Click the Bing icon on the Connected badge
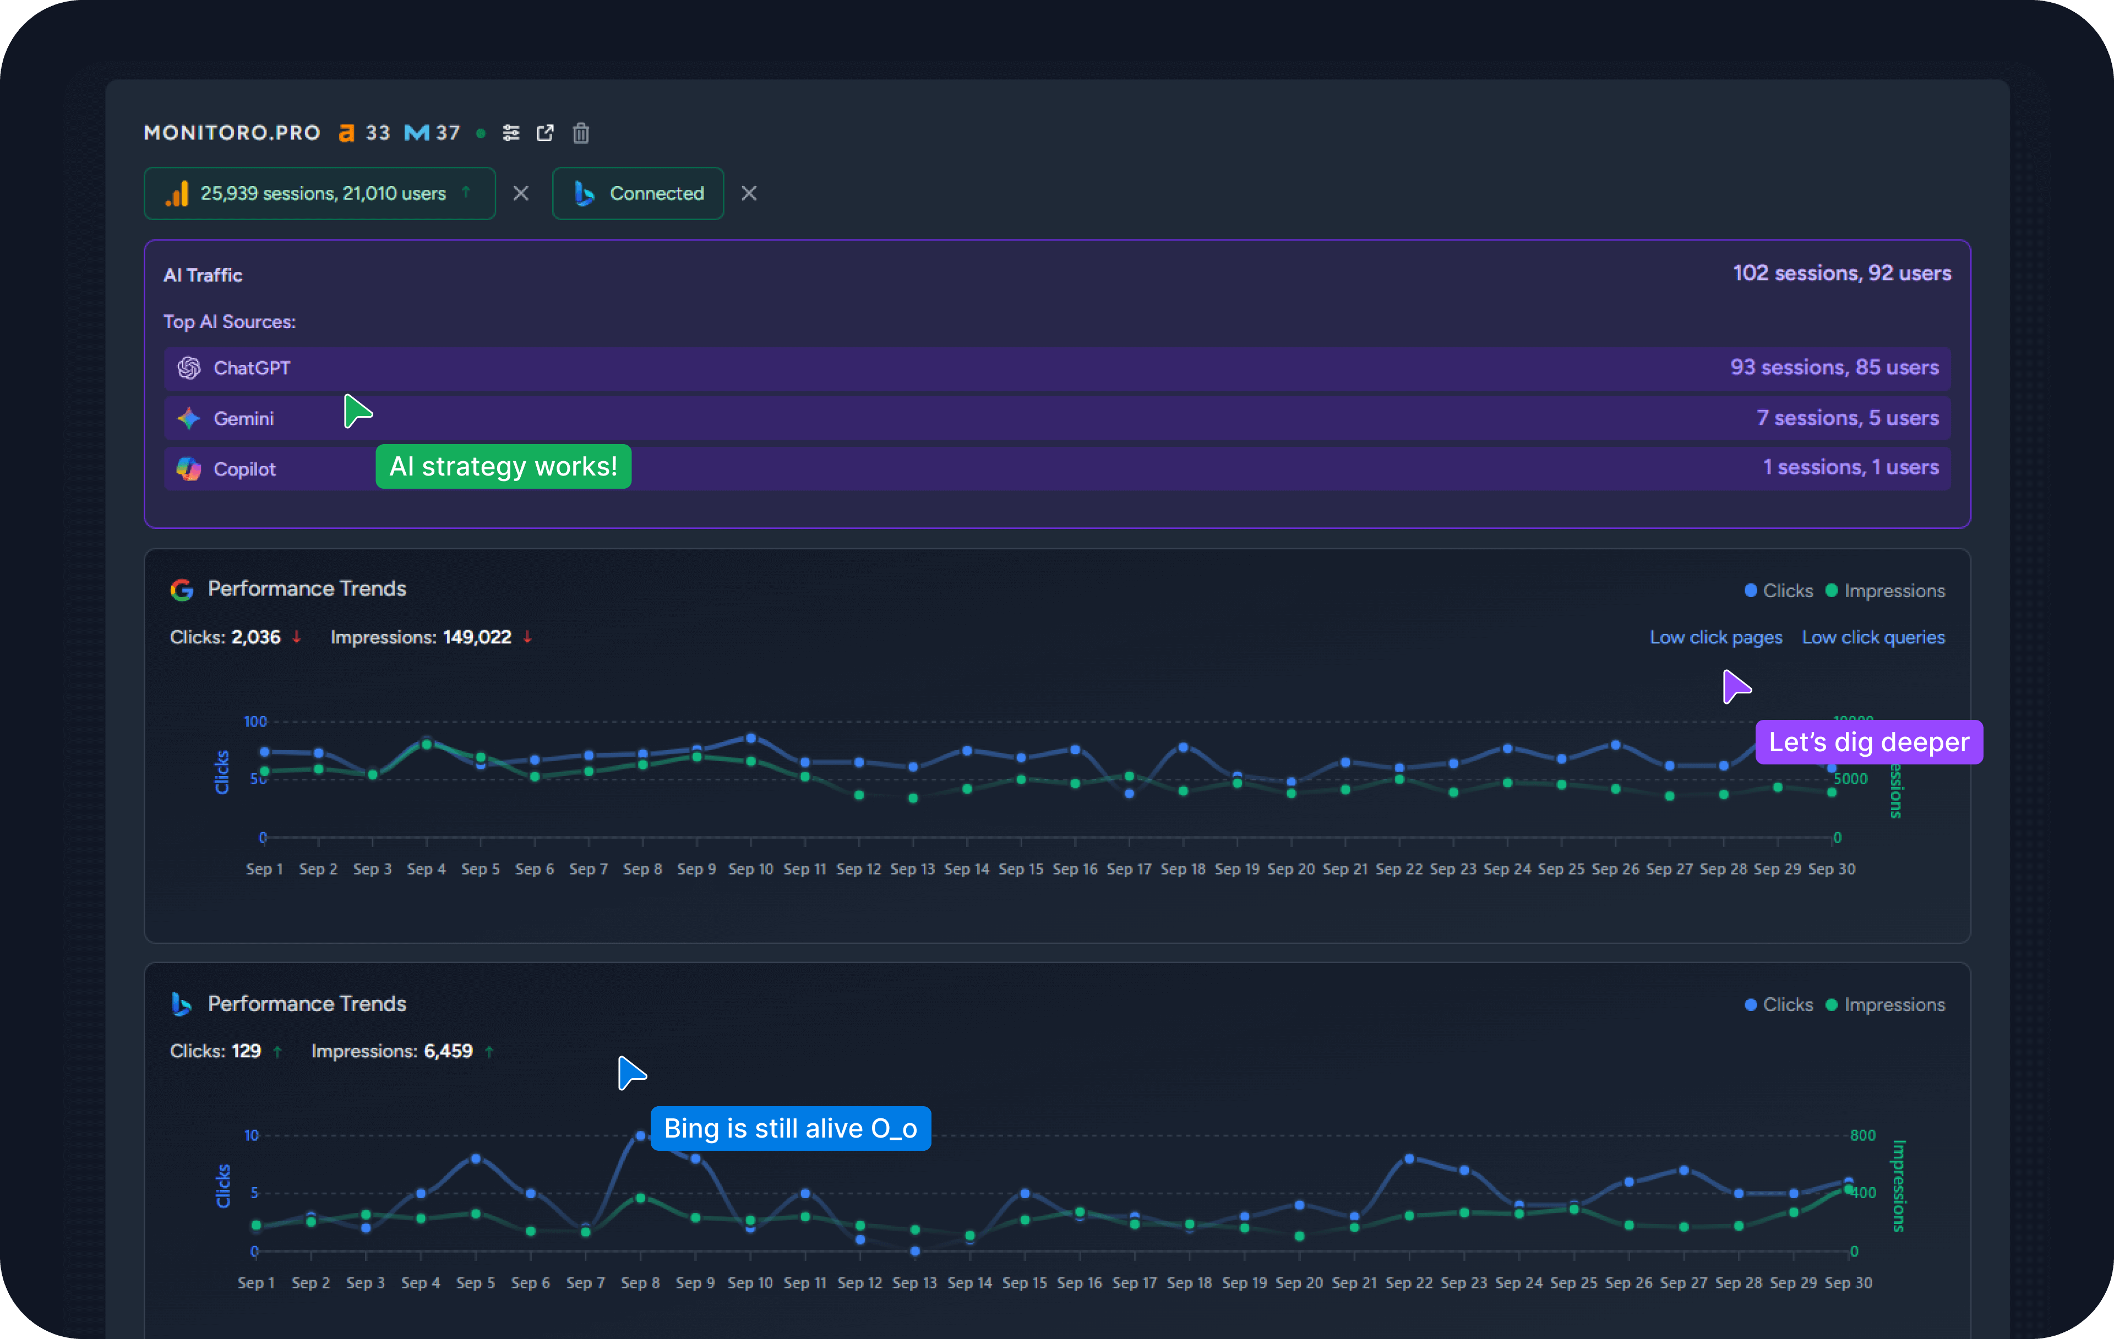 click(585, 193)
